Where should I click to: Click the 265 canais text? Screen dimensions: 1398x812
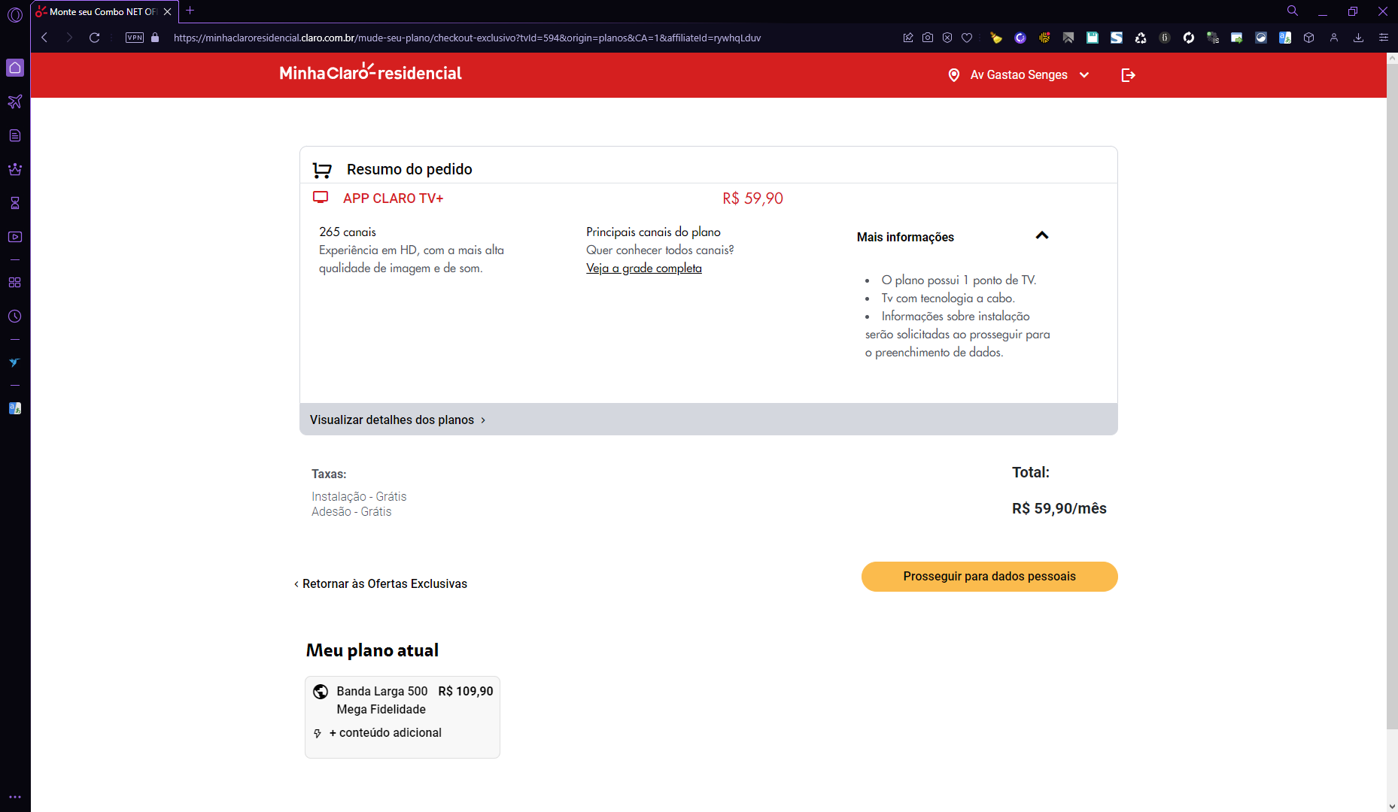[x=348, y=232]
